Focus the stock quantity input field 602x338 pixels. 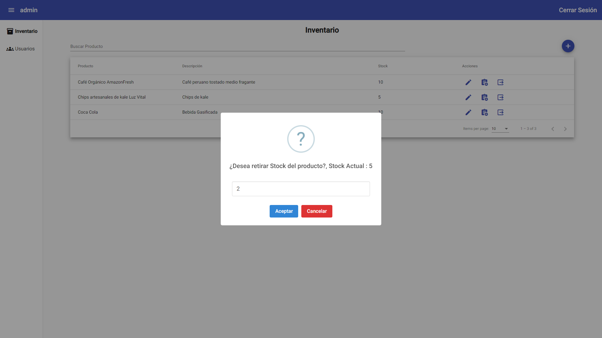coord(301,189)
